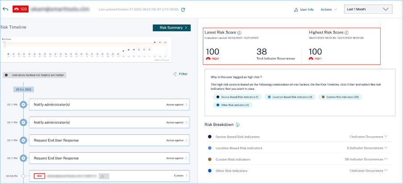Click Highest Risk Score info icon
The width and height of the screenshot is (403, 184).
(x=346, y=33)
